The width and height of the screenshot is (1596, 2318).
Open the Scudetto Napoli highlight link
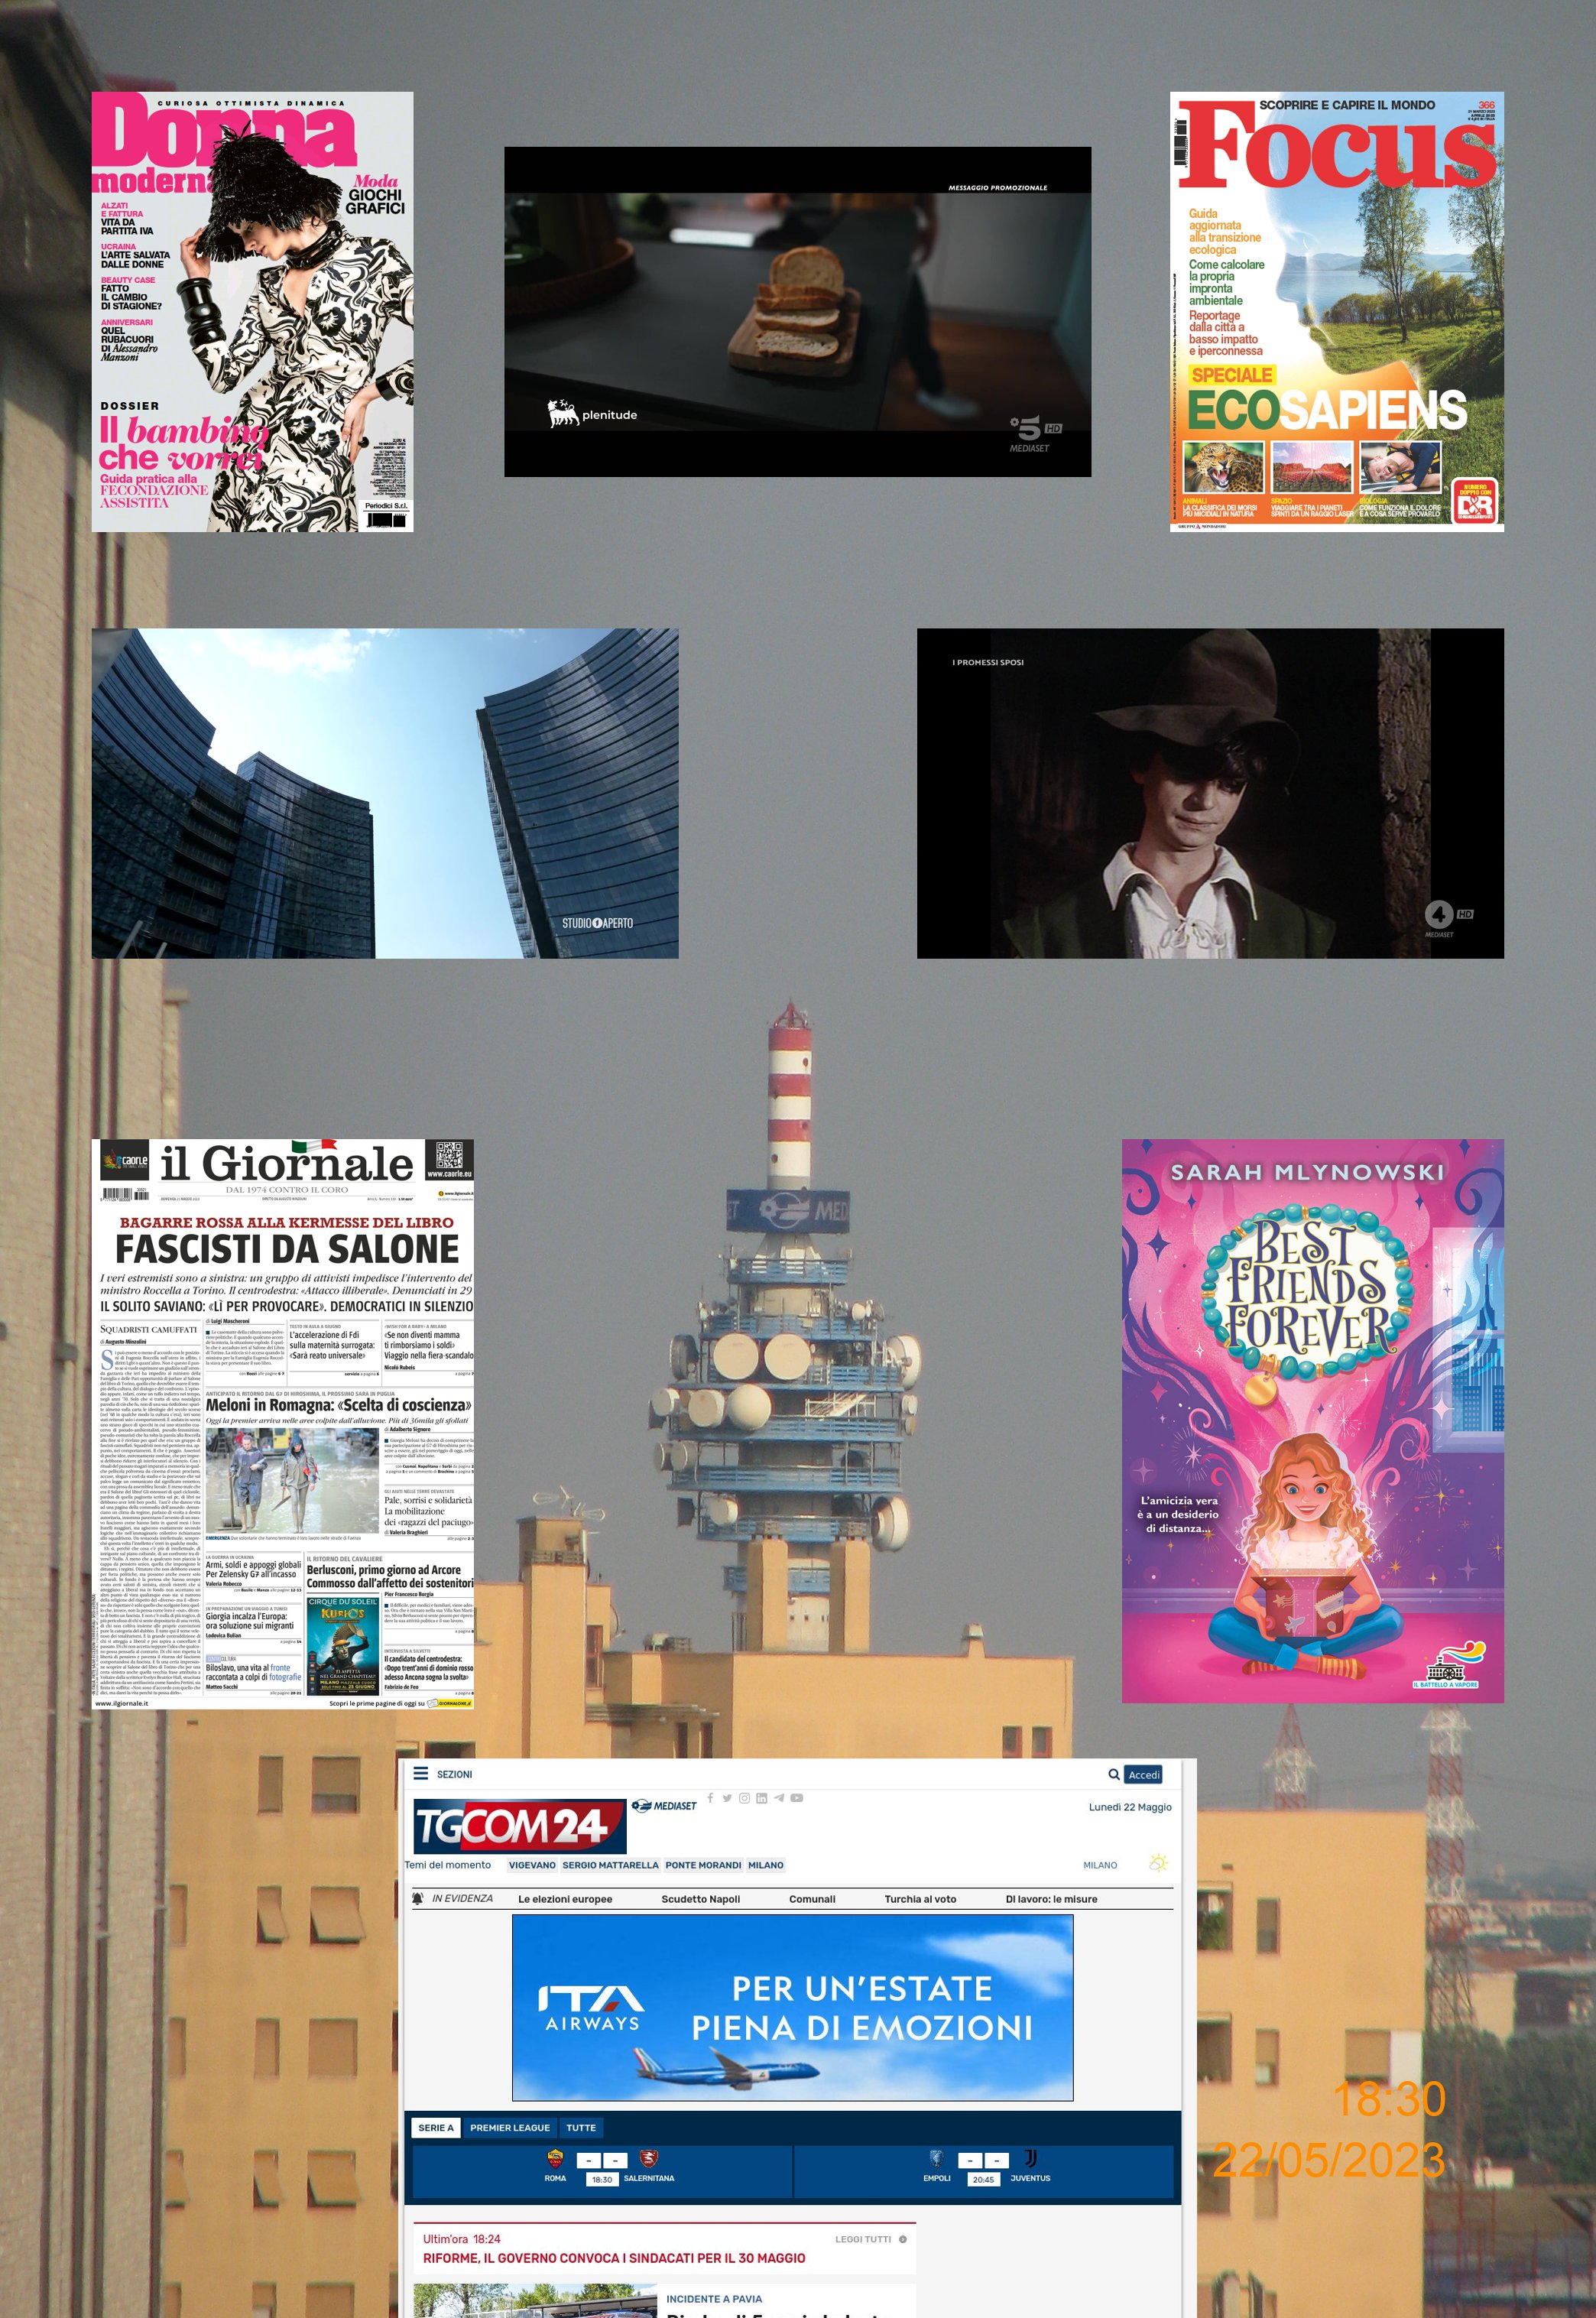pos(700,1899)
